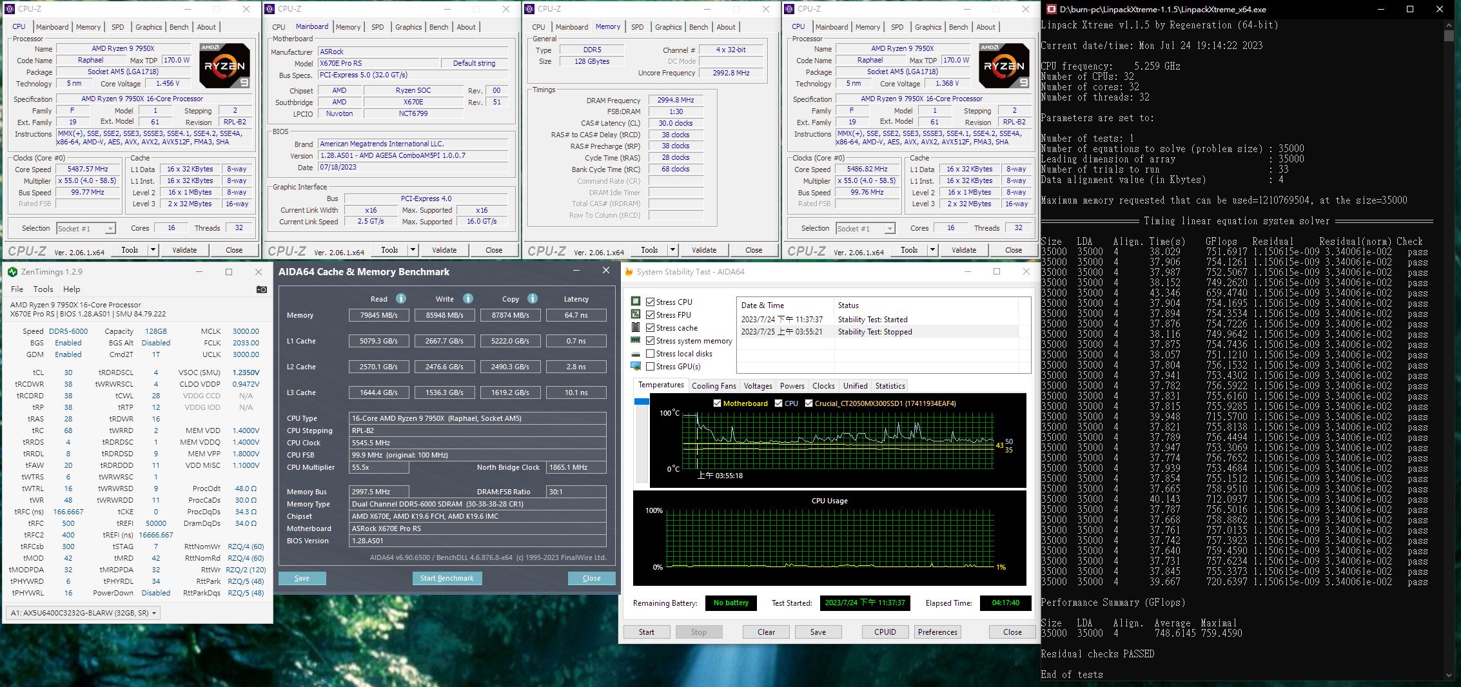Screen dimensions: 1461x687
Task: Open the ZenTimings memory module dropdown
Action: [x=83, y=613]
